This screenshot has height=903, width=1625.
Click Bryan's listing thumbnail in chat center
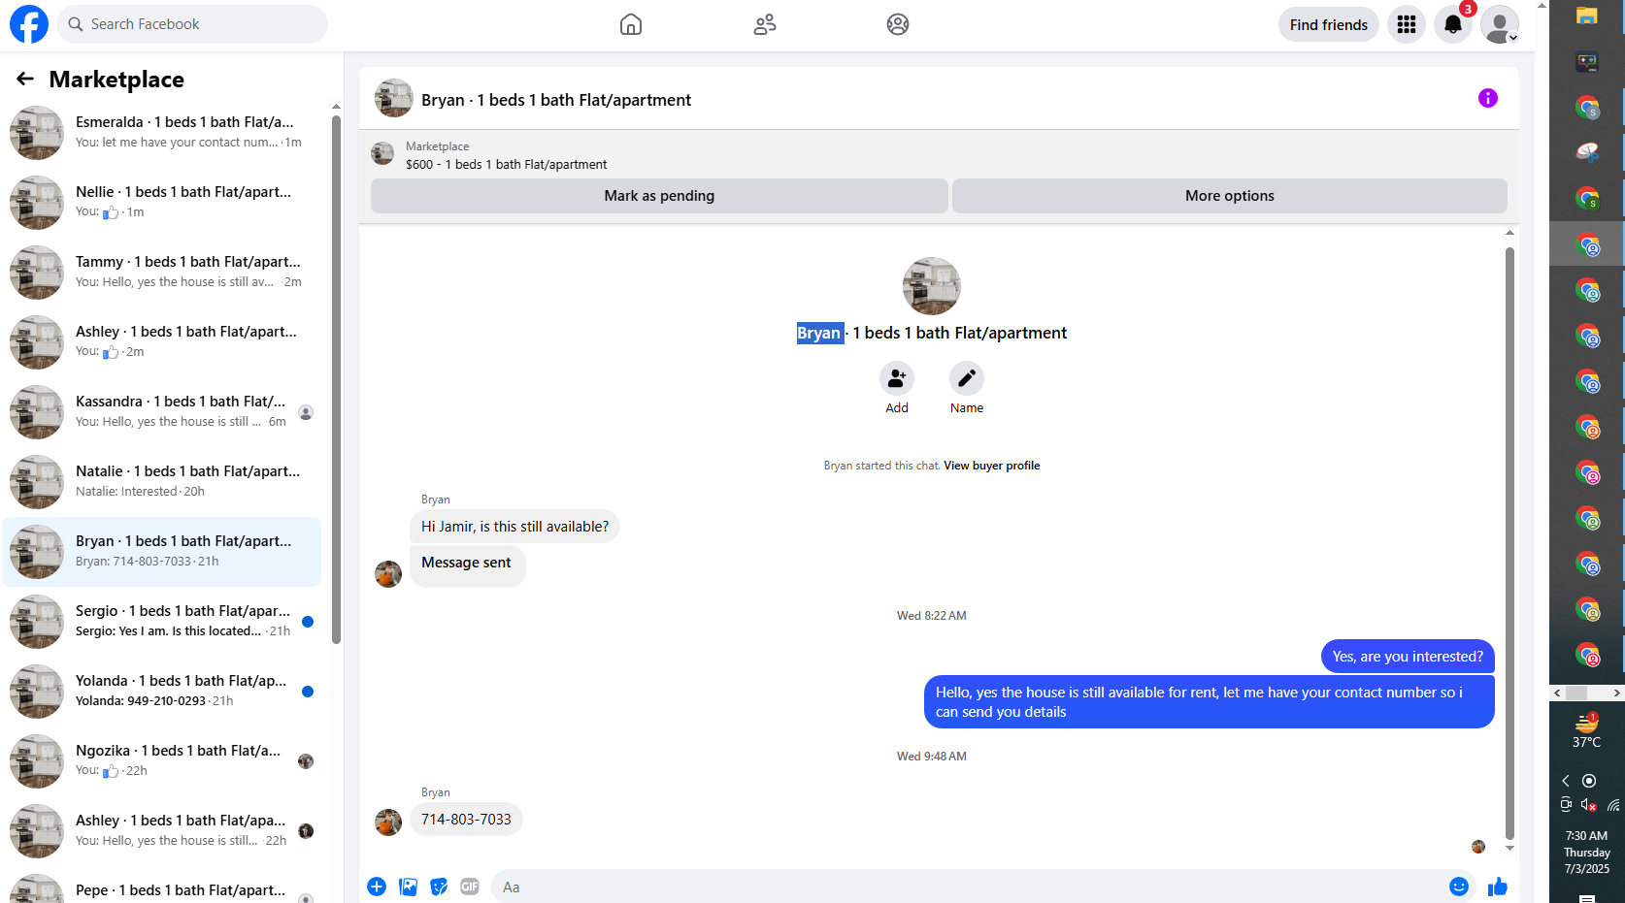pyautogui.click(x=932, y=286)
